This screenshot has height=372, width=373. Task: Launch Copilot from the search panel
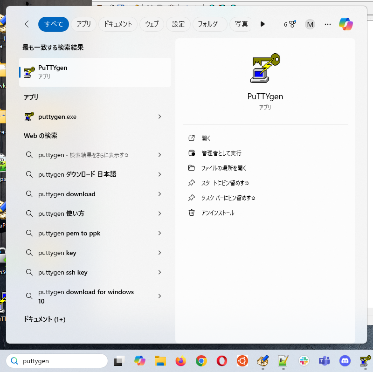(x=346, y=24)
